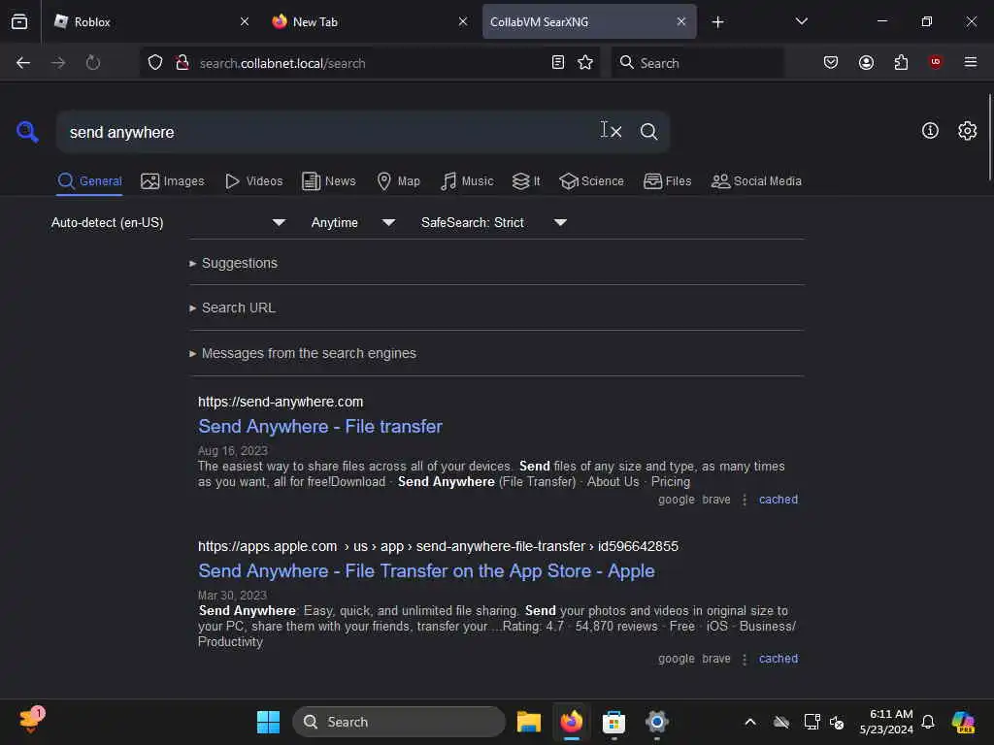Image resolution: width=994 pixels, height=745 pixels.
Task: Select the Videos search category
Action: (x=253, y=181)
